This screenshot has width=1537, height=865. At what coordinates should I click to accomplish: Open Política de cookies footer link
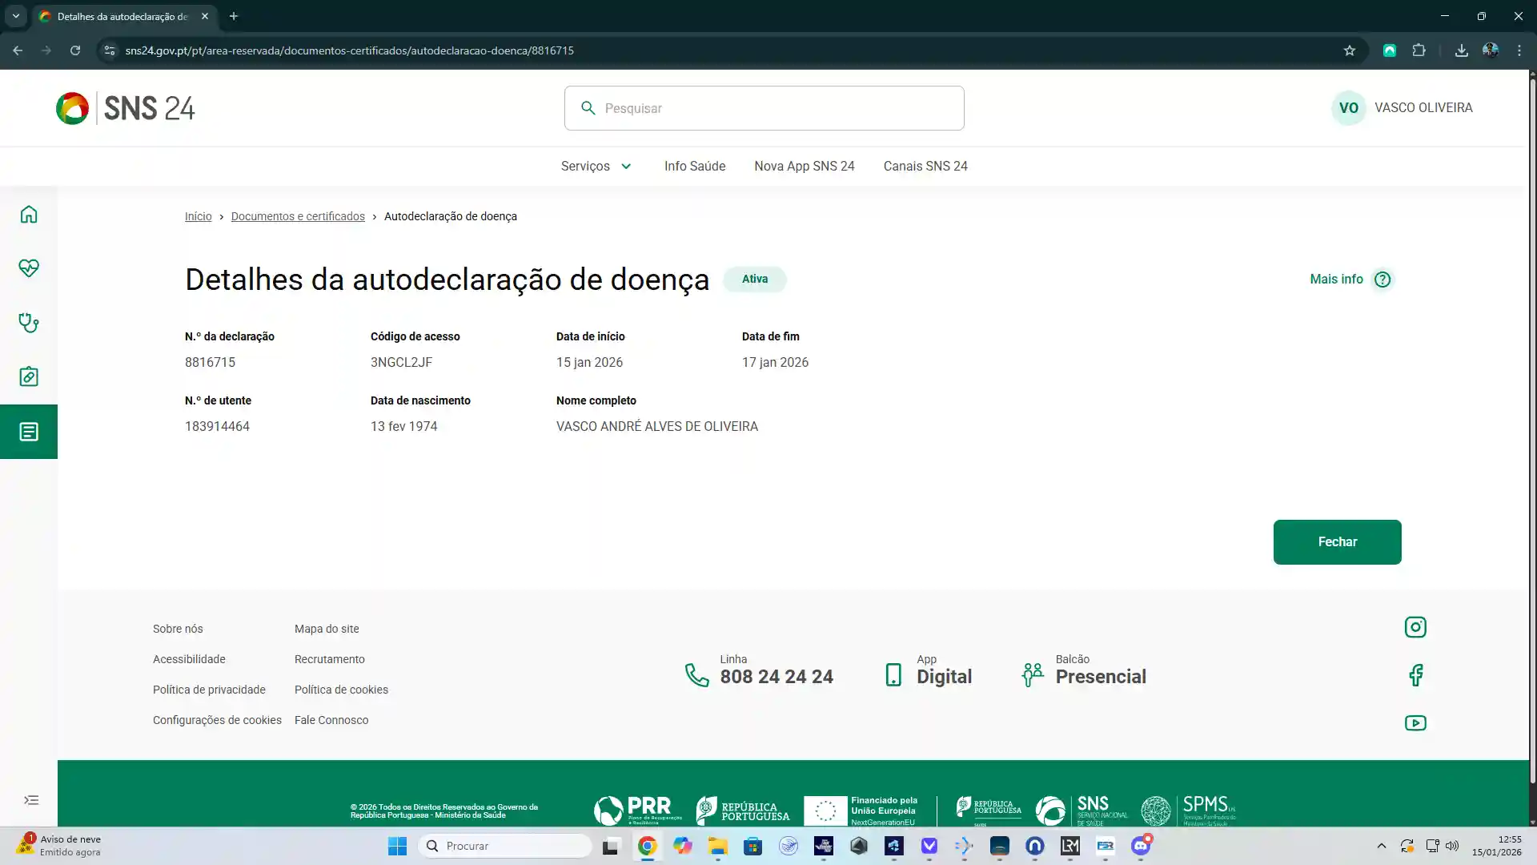[341, 690]
